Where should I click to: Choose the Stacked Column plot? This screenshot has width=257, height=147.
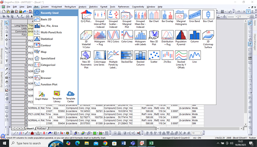(x=140, y=58)
